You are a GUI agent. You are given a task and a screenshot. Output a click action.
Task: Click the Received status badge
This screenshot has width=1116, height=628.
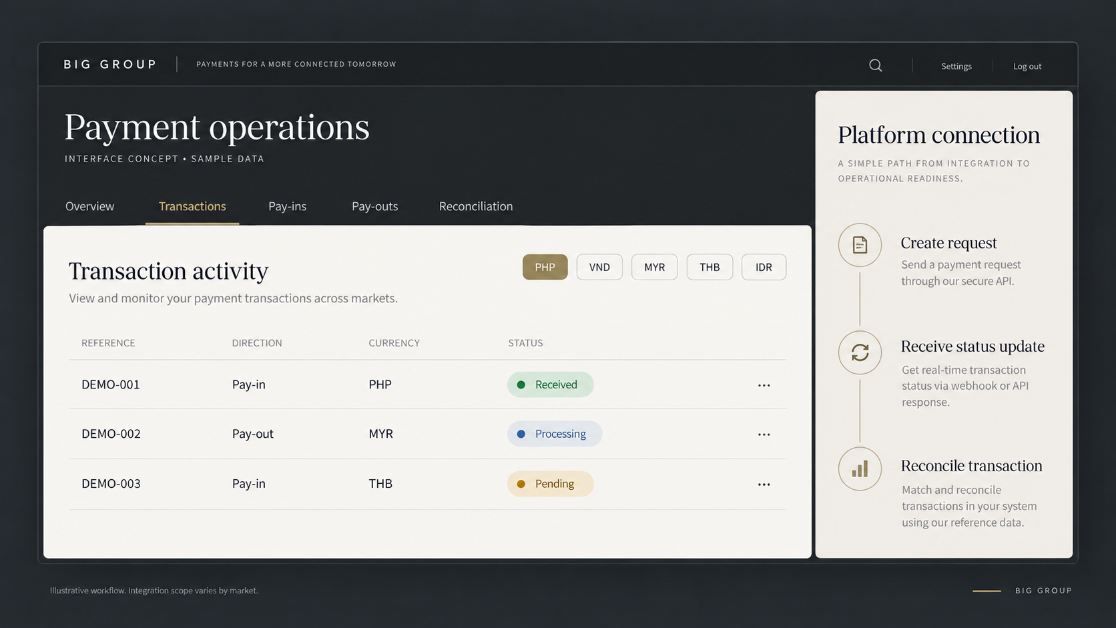click(x=550, y=384)
